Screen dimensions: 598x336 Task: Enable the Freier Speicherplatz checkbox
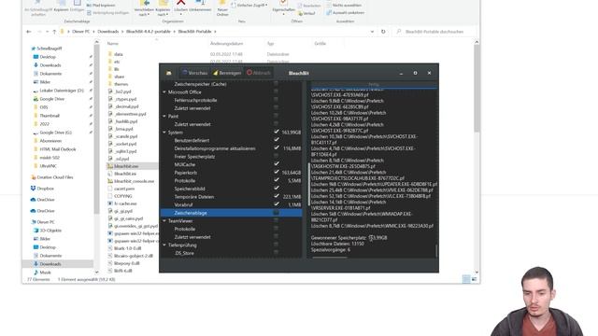(x=277, y=156)
